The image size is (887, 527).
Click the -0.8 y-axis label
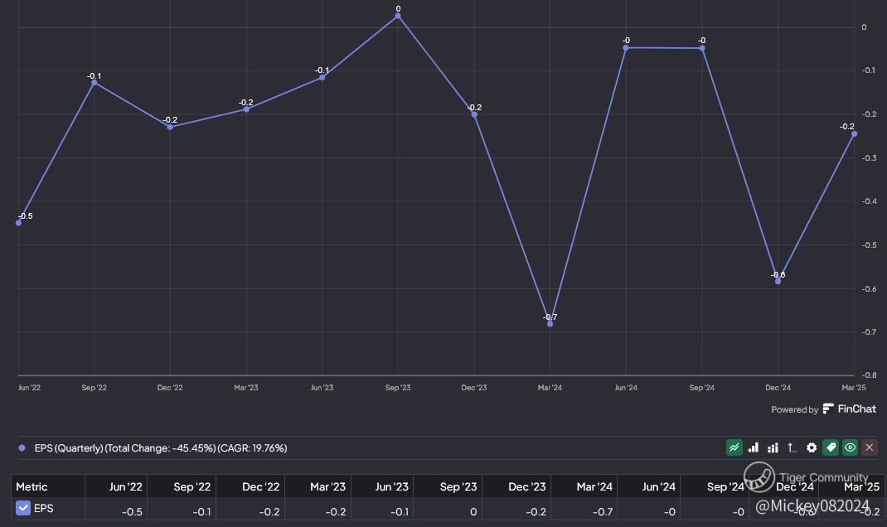click(870, 375)
